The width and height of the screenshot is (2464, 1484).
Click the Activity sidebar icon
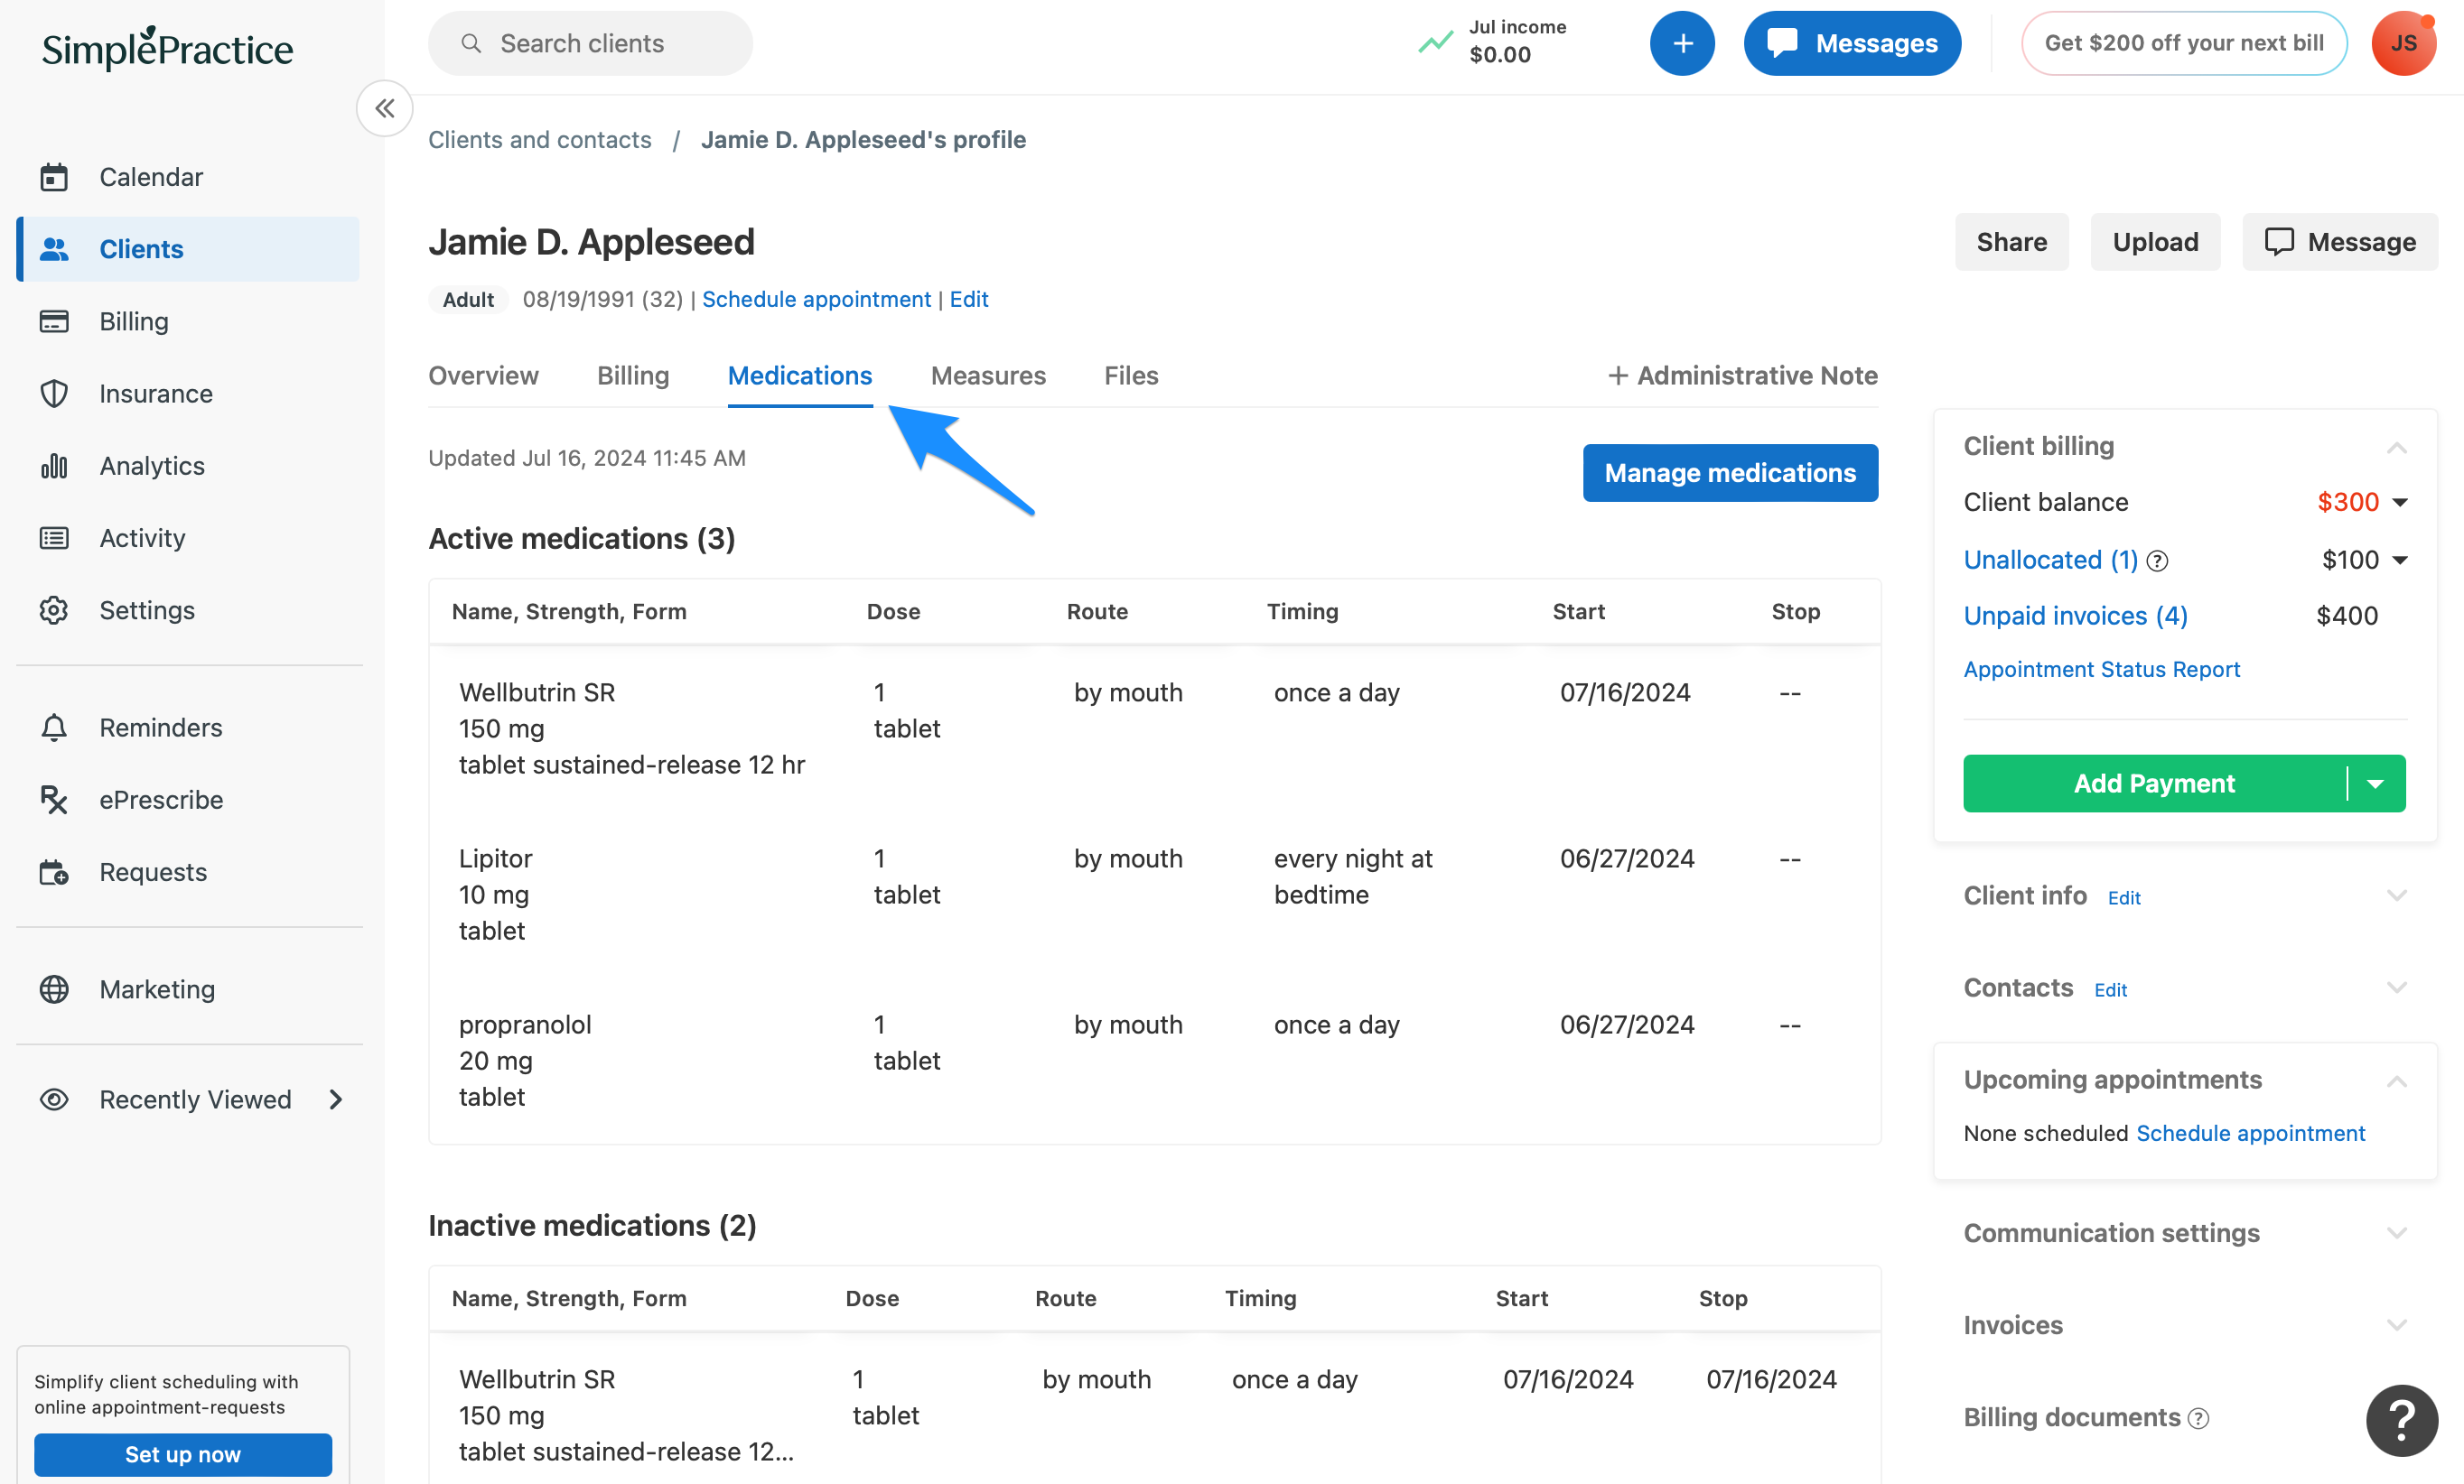coord(54,538)
